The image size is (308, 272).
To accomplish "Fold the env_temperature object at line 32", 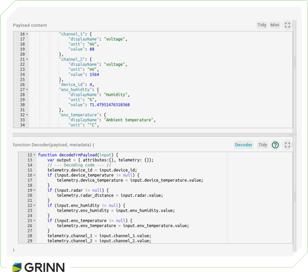I will (x=27, y=115).
